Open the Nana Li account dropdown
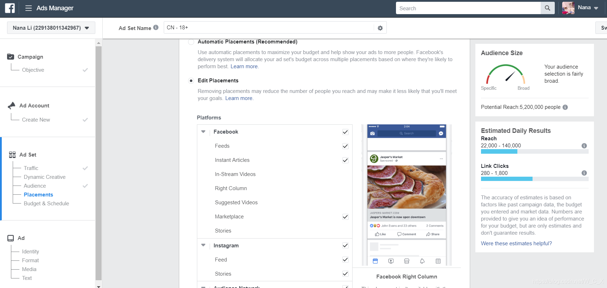 pos(51,28)
